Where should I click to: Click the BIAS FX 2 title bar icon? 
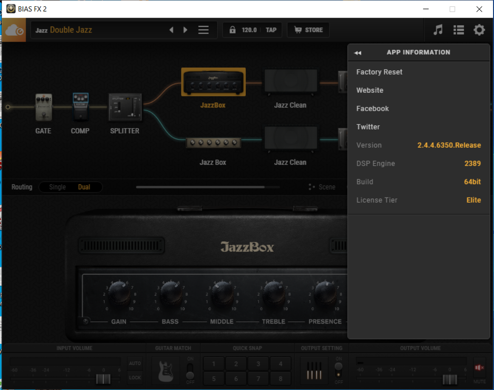[11, 9]
